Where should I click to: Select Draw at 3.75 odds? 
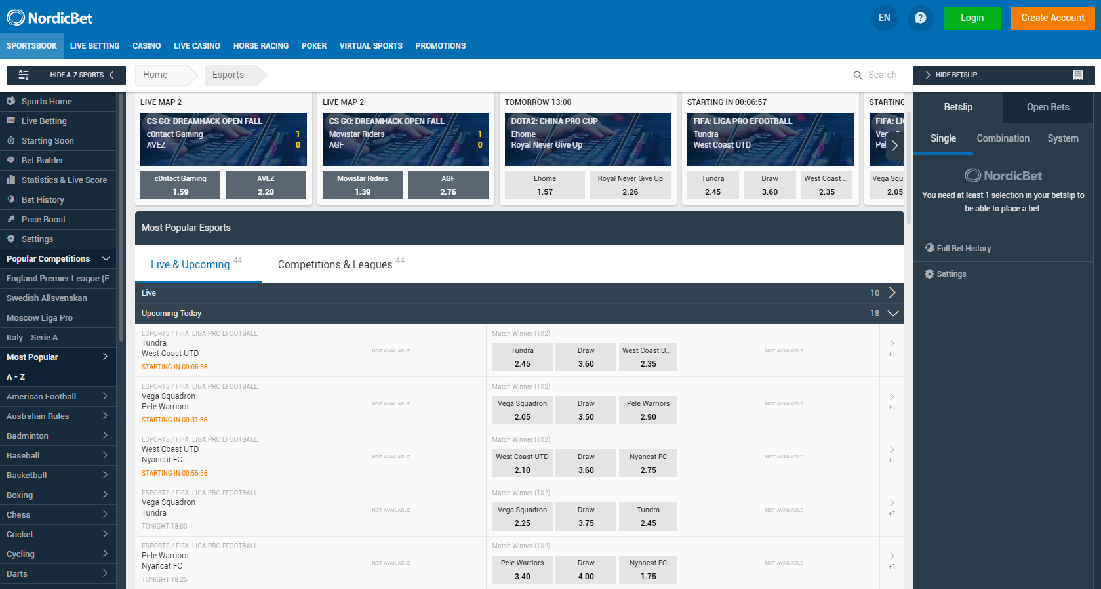pyautogui.click(x=586, y=516)
